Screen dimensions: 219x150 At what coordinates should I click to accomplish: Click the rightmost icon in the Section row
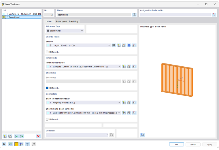click(134, 45)
